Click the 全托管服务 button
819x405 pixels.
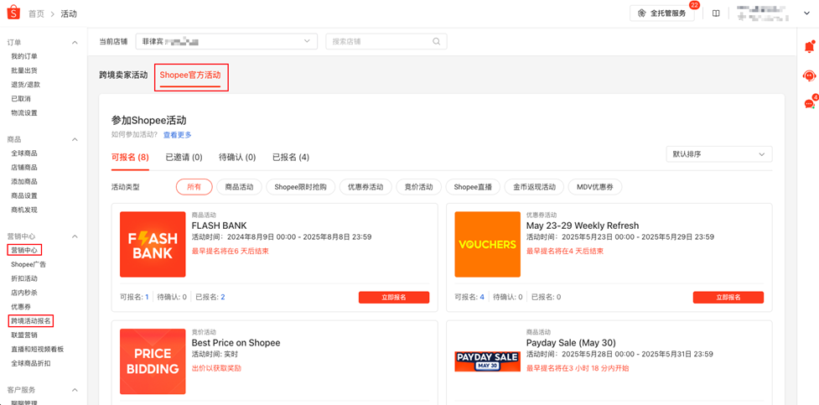(661, 13)
